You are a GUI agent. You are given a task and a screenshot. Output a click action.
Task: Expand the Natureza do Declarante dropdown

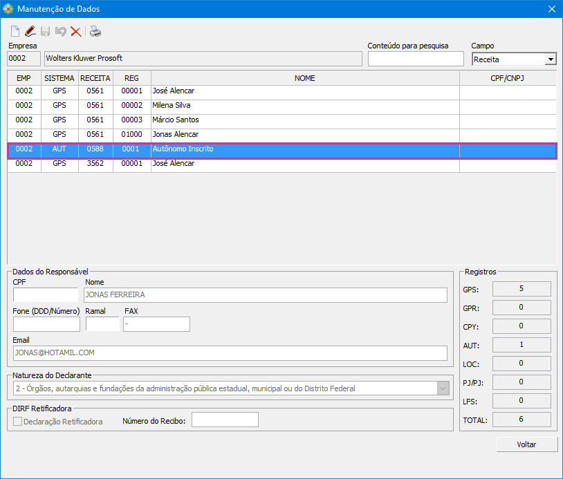pos(443,388)
